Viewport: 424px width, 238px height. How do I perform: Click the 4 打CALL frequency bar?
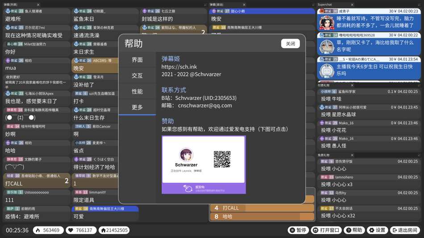(262, 208)
